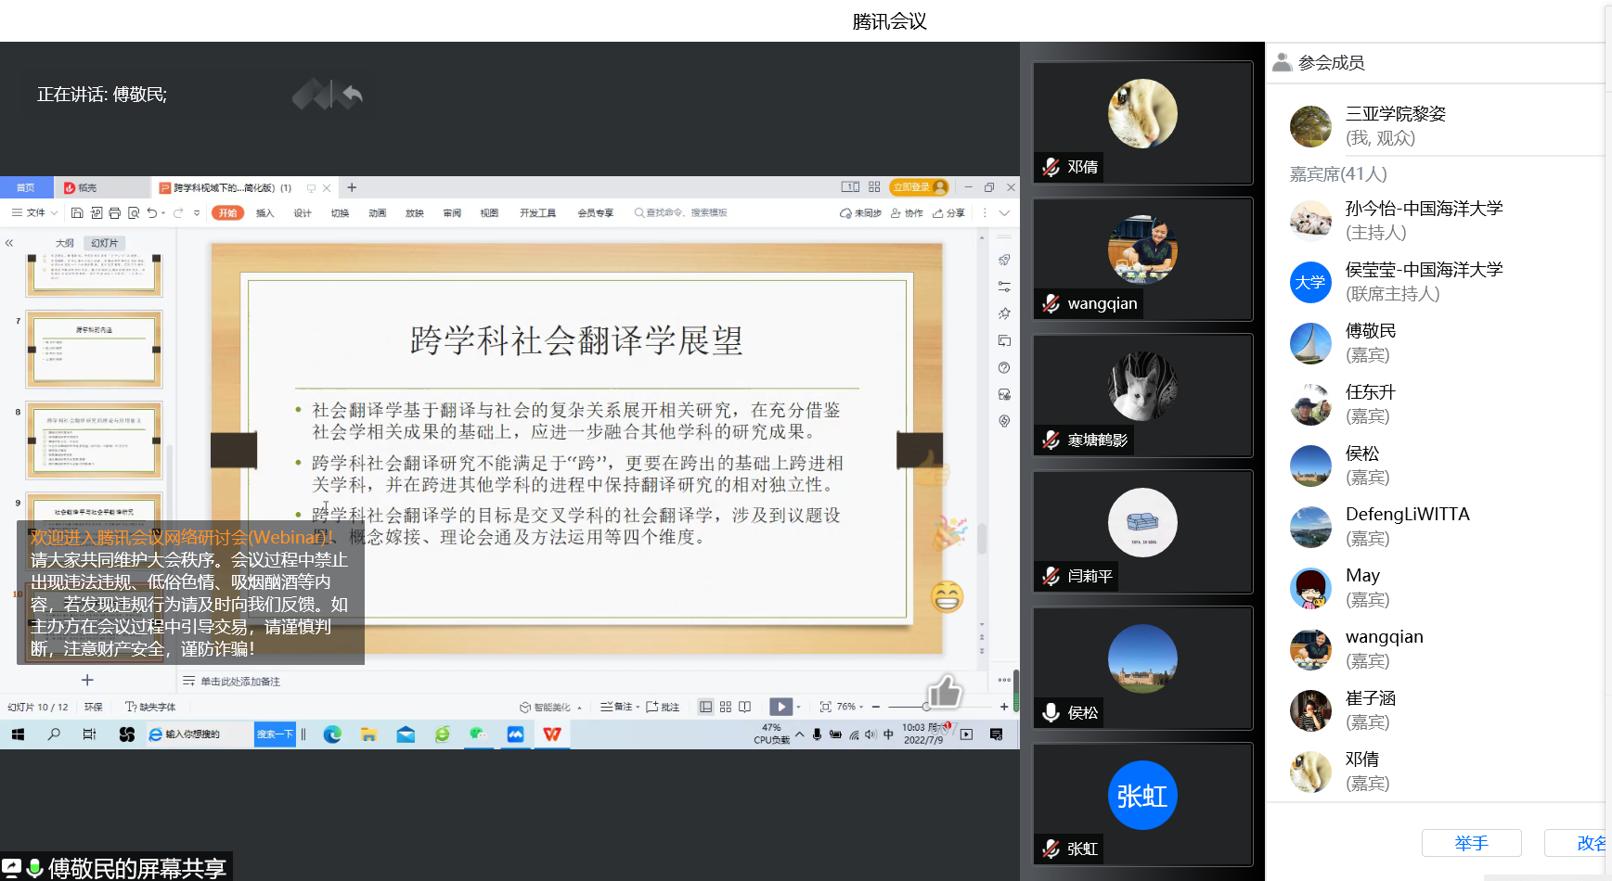Image resolution: width=1612 pixels, height=881 pixels.
Task: Open the 放映 ribbon tab
Action: [414, 213]
